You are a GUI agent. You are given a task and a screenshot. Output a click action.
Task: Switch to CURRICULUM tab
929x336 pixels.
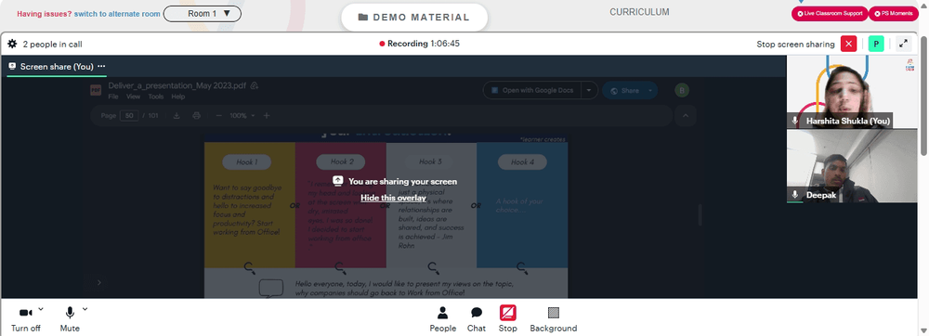pos(639,12)
